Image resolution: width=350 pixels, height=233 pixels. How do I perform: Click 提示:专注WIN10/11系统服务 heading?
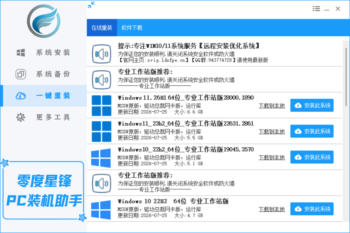pyautogui.click(x=189, y=46)
